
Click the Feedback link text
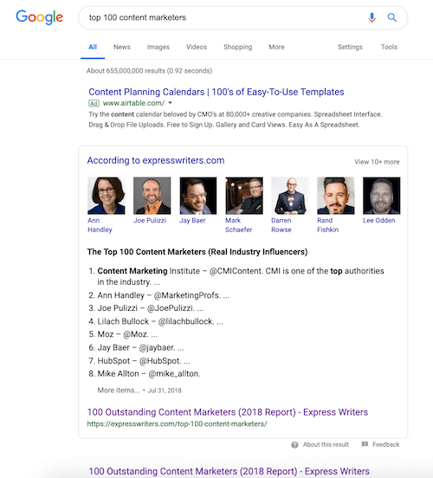tap(385, 445)
